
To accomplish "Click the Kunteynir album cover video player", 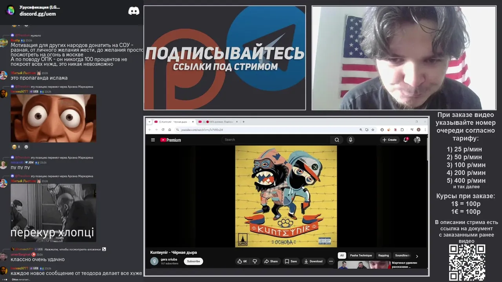I will point(286,197).
